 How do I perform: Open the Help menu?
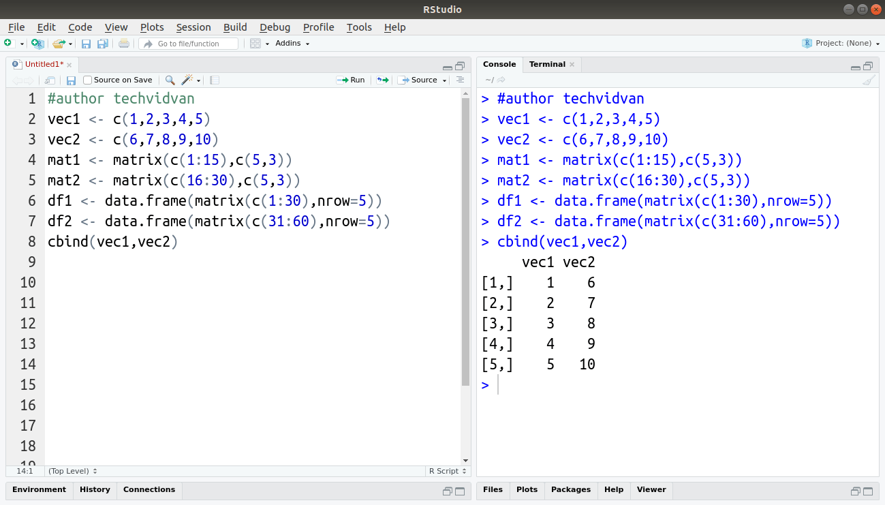coord(395,27)
